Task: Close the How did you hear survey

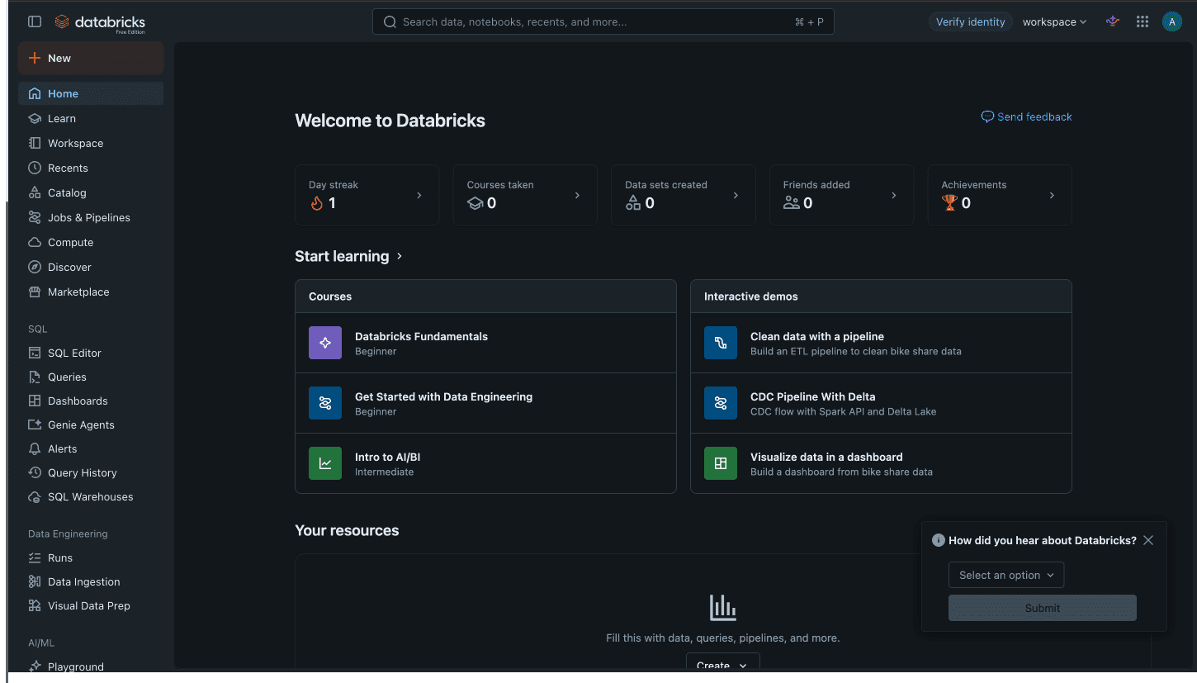Action: [x=1148, y=540]
